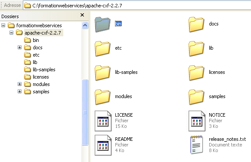Select the lib folder icon in file pane
The width and height of the screenshot is (251, 162).
click(x=196, y=48)
